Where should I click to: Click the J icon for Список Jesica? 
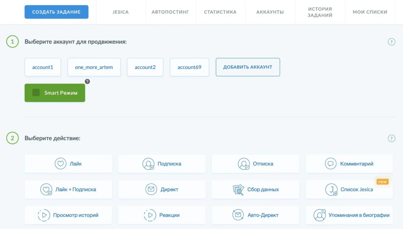(x=331, y=189)
